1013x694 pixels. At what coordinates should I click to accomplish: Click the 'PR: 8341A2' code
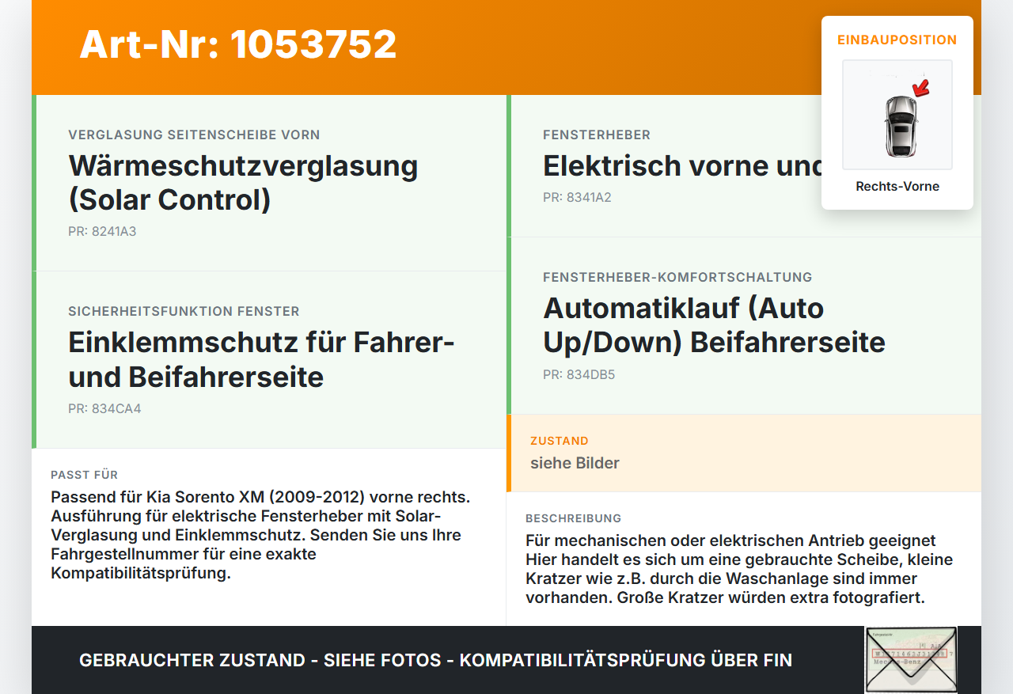point(577,198)
